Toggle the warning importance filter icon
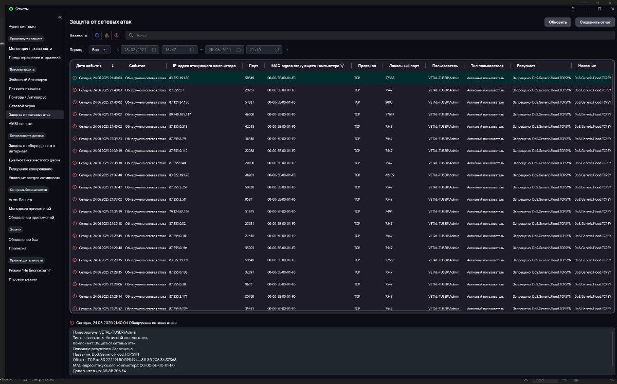The image size is (617, 384). point(106,35)
